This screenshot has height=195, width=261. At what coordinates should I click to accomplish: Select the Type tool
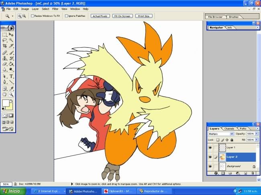pyautogui.click(x=11, y=76)
